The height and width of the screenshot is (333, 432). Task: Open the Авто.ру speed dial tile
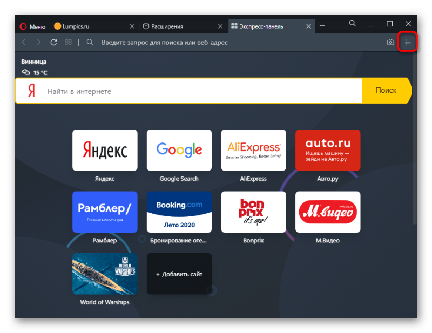[328, 150]
